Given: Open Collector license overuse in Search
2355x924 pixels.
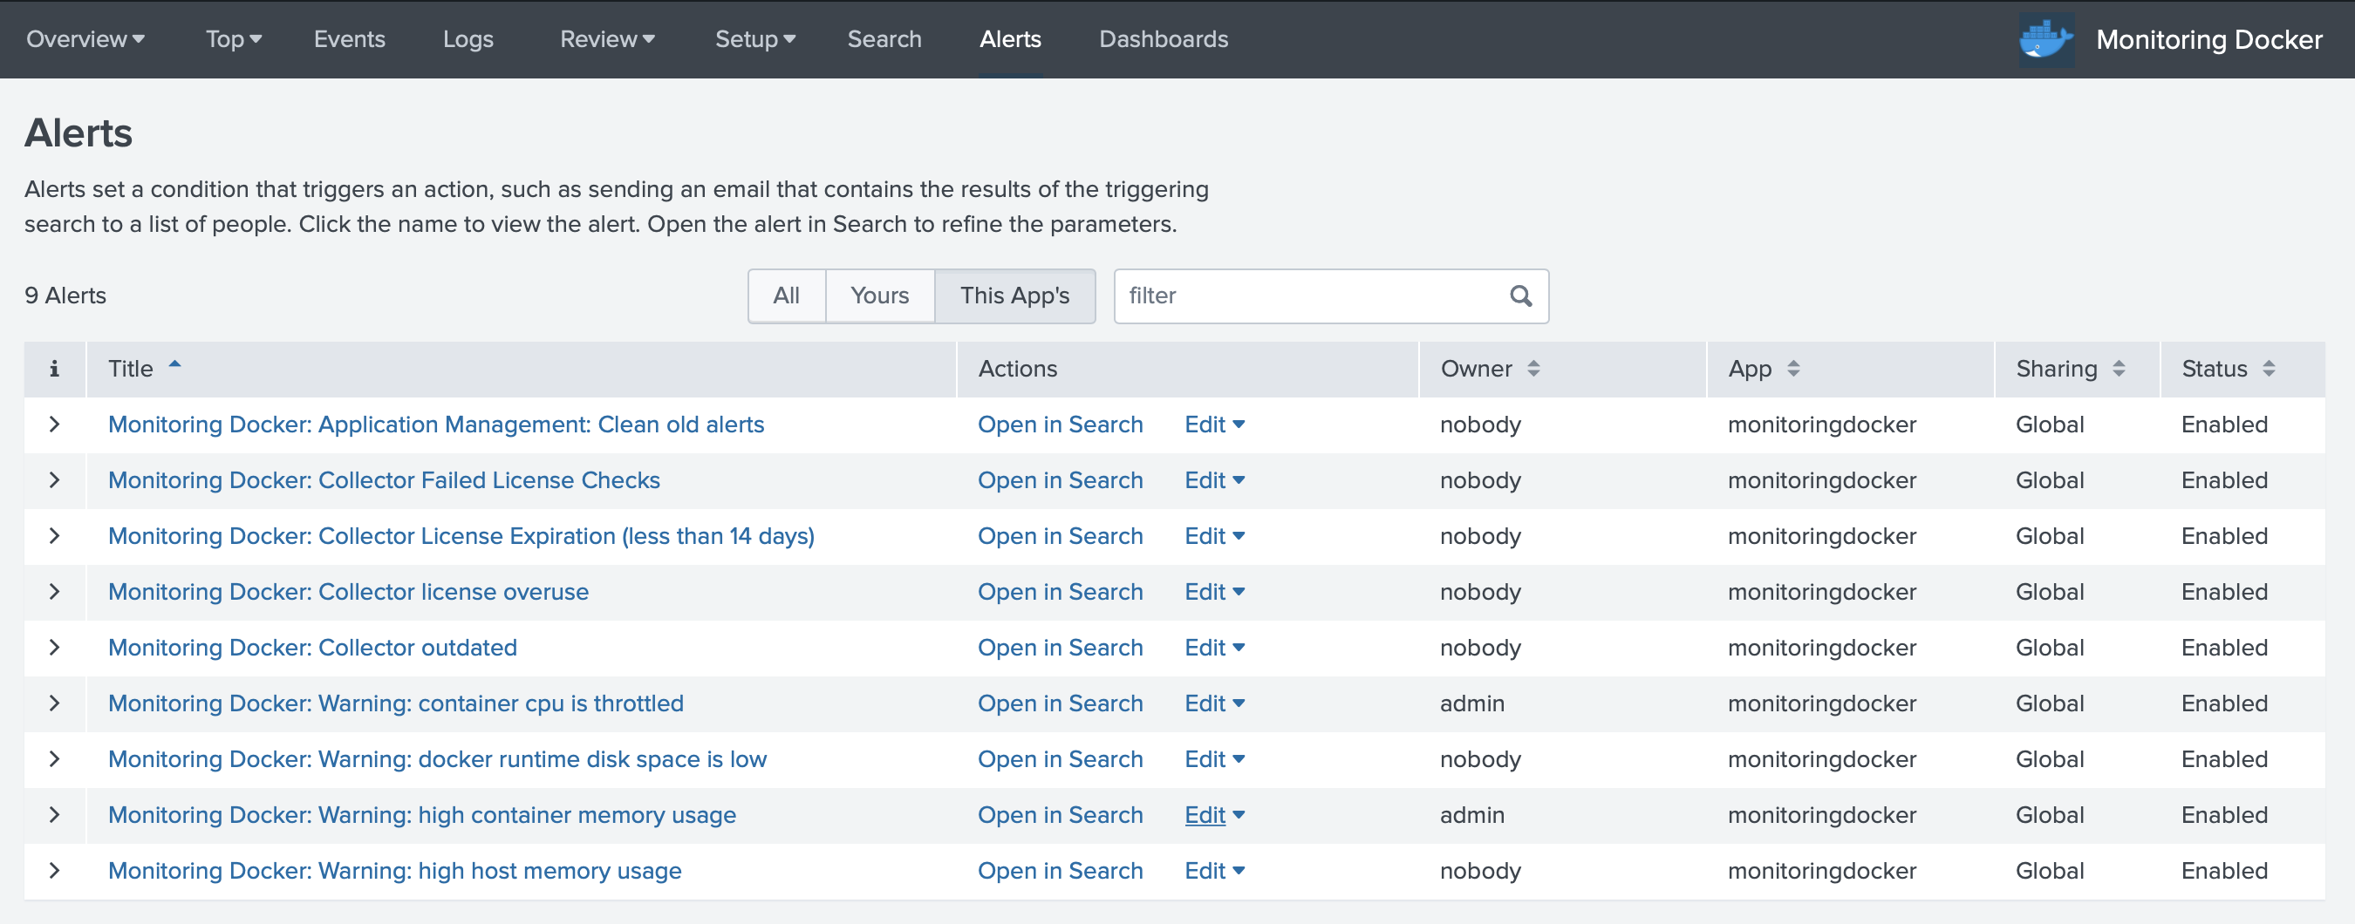Looking at the screenshot, I should (1060, 591).
